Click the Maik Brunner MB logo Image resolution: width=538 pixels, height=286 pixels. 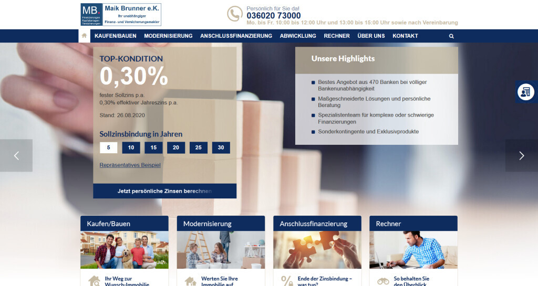(x=121, y=15)
